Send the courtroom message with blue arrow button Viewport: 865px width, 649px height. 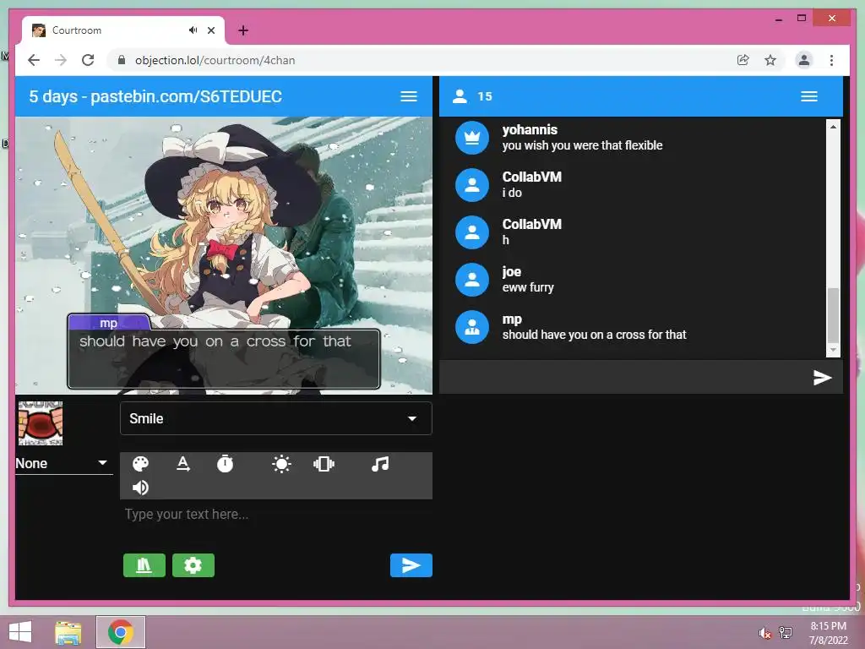411,565
